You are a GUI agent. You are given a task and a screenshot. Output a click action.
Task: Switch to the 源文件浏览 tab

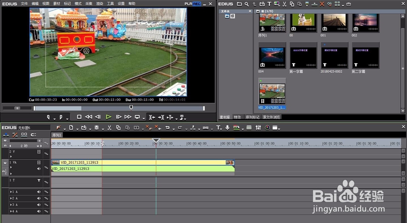(x=271, y=117)
